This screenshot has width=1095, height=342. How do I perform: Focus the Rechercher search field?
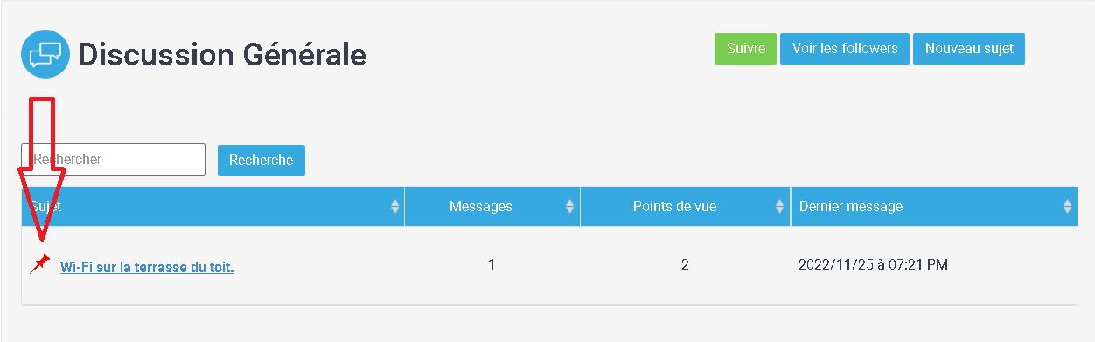(x=114, y=160)
